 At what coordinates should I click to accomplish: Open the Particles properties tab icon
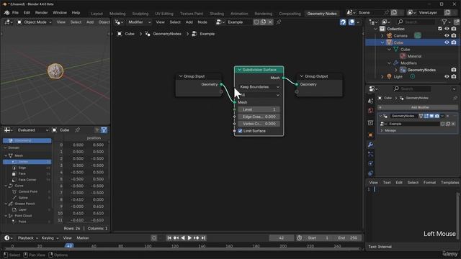pyautogui.click(x=370, y=154)
